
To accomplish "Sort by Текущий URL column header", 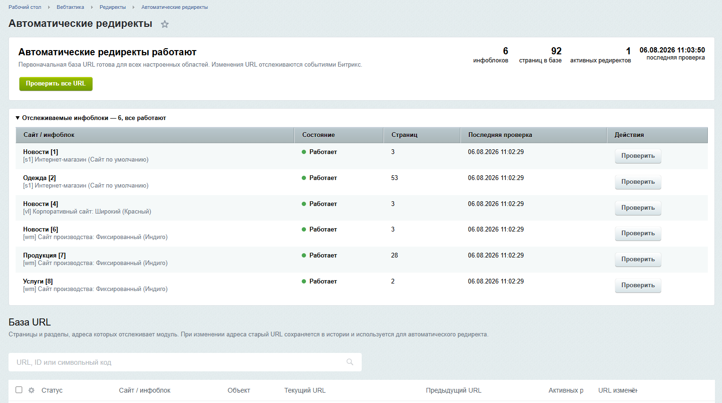I will click(x=305, y=390).
